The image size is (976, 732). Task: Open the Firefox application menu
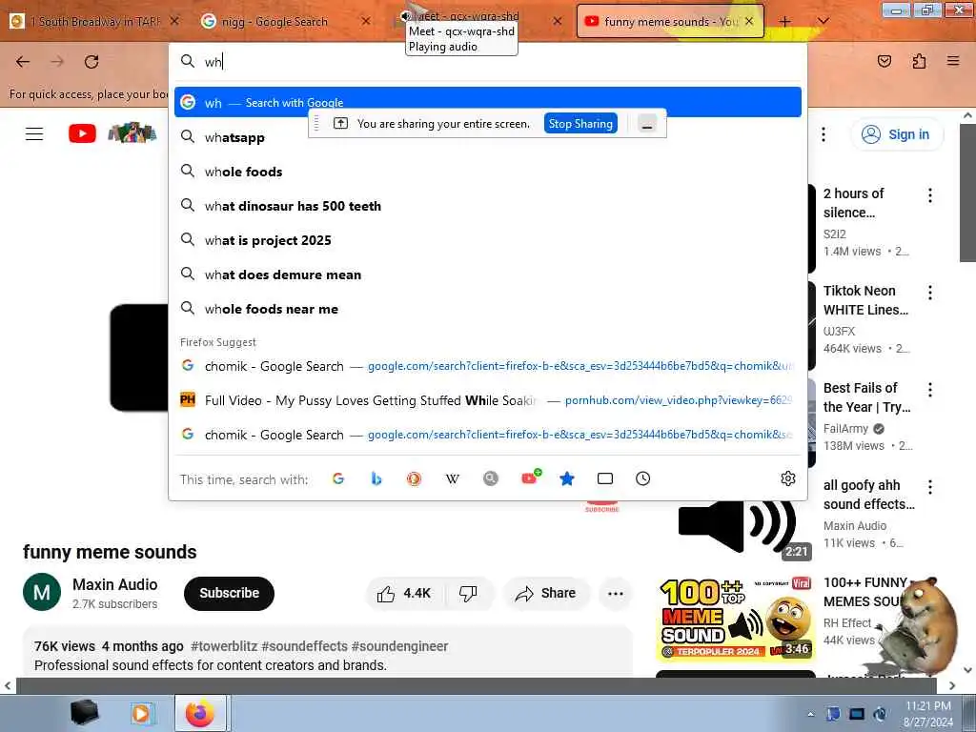click(953, 61)
